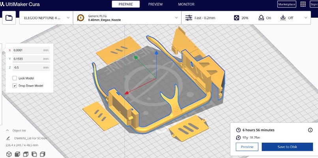Switch to 3D perspective view cube
This screenshot has width=318, height=158.
pyautogui.click(x=9, y=154)
